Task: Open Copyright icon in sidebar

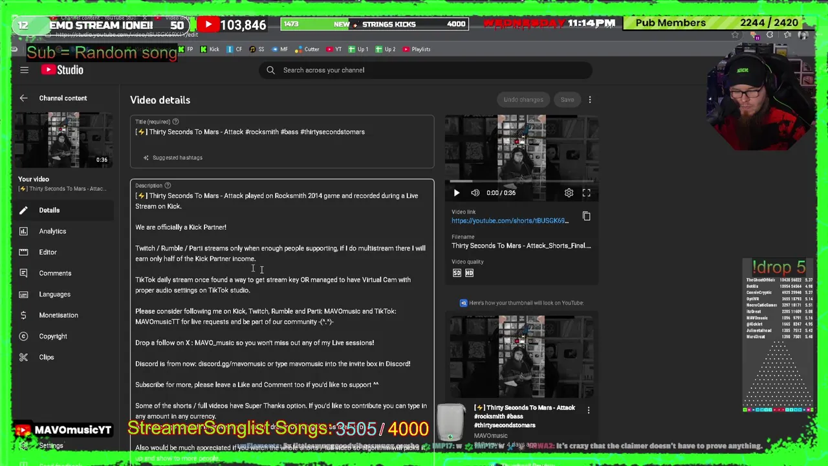Action: tap(23, 337)
